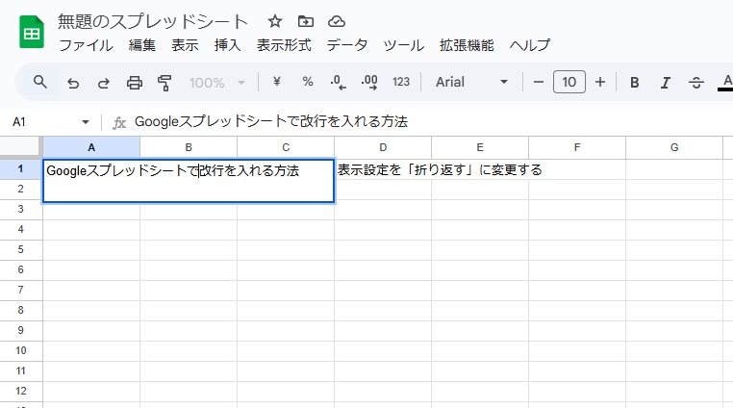Select column D header
733x408 pixels.
[383, 147]
